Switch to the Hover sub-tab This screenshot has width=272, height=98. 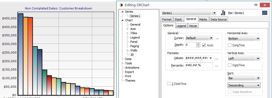point(193,26)
